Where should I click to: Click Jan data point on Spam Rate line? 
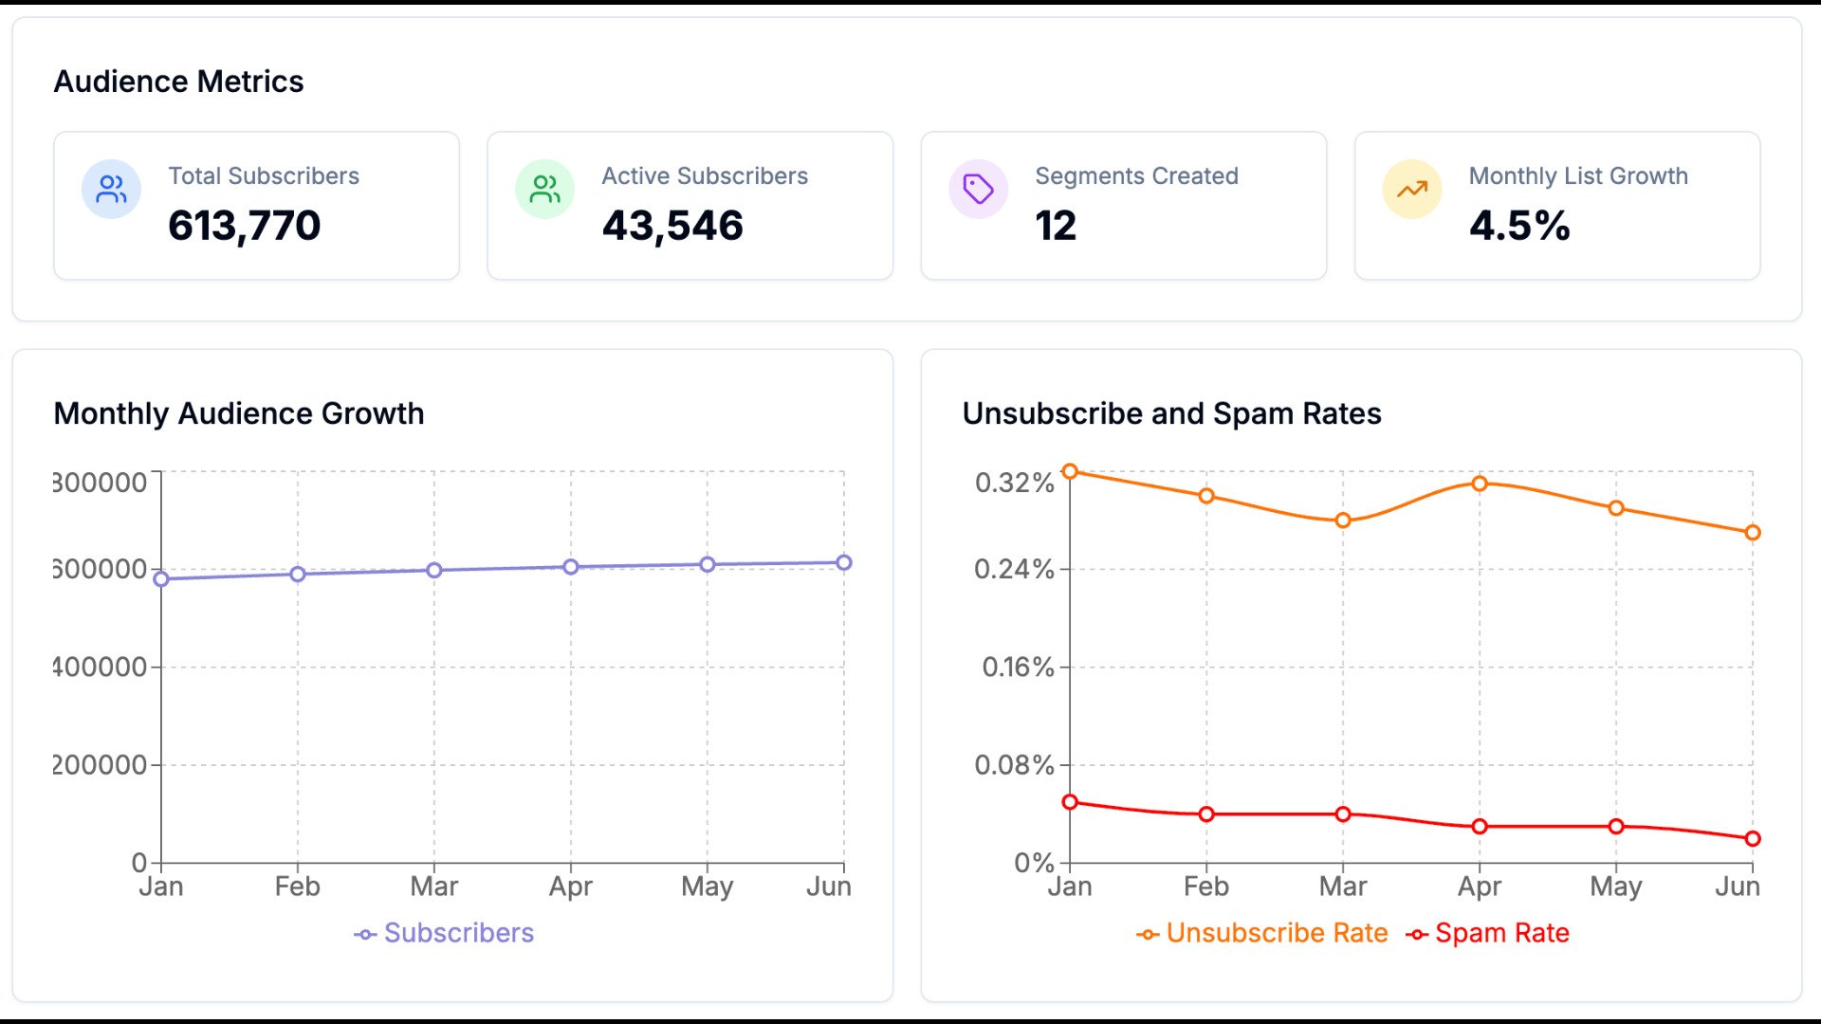click(x=1070, y=802)
